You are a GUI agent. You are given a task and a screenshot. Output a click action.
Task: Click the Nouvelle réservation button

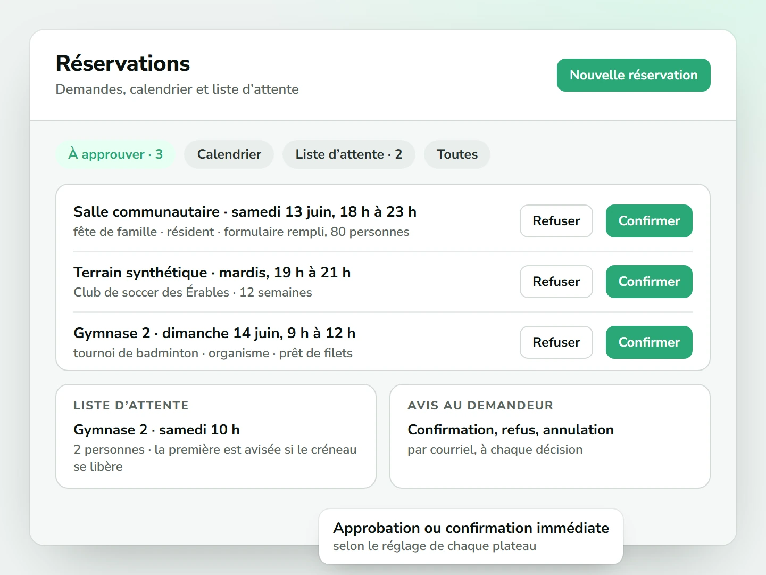tap(634, 75)
